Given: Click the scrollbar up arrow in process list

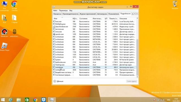Looking at the screenshot, I should [x=137, y=18].
